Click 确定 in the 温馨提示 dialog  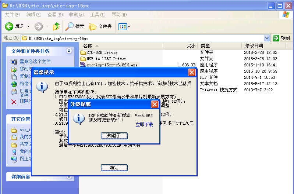(x=114, y=168)
